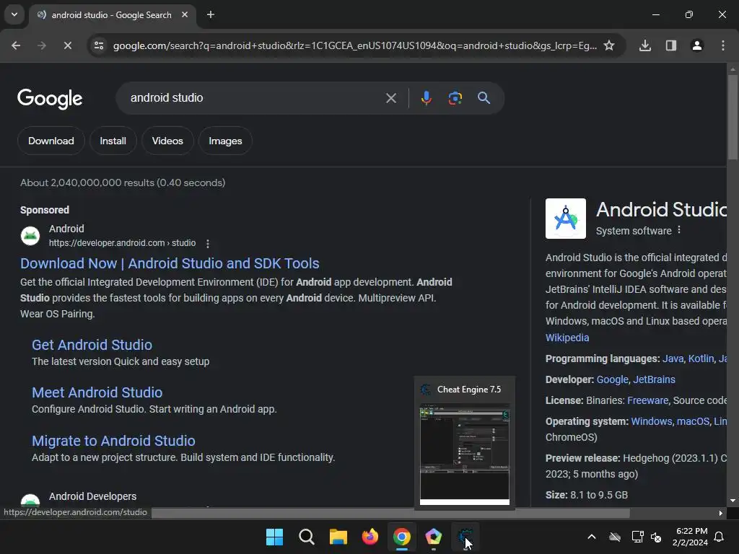Go back to the previous page

16,45
